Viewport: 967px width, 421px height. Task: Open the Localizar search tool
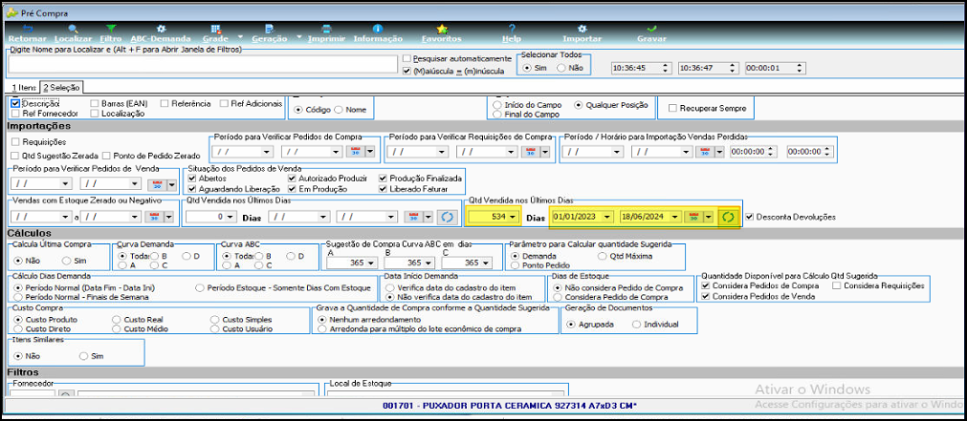coord(74,29)
